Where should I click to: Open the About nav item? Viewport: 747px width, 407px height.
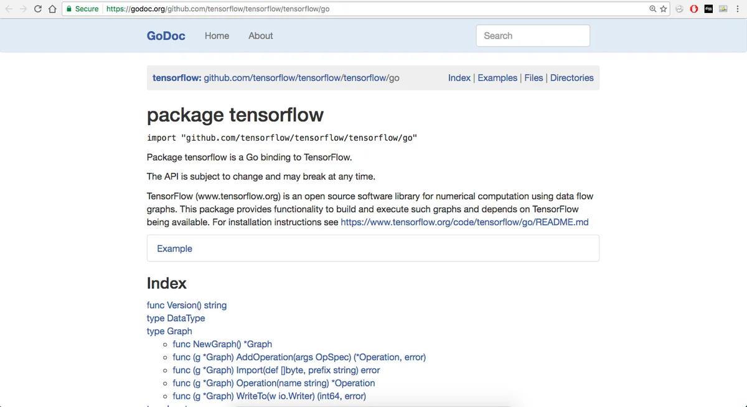(x=260, y=35)
